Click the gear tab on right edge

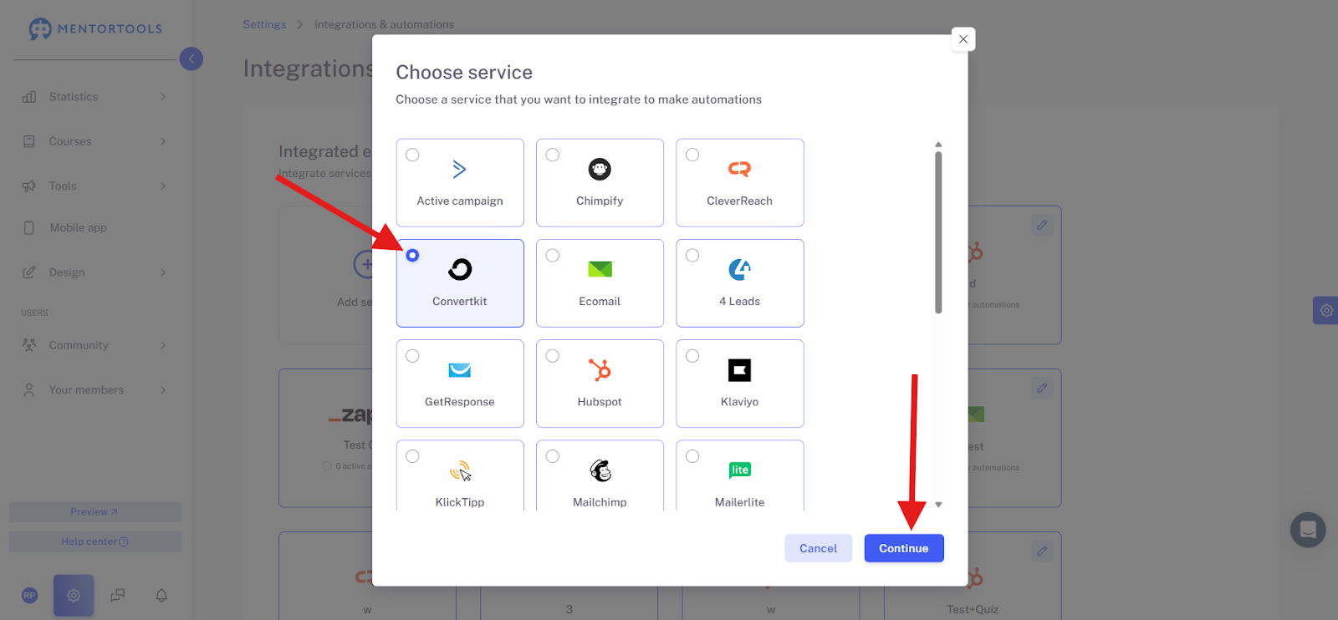tap(1325, 310)
